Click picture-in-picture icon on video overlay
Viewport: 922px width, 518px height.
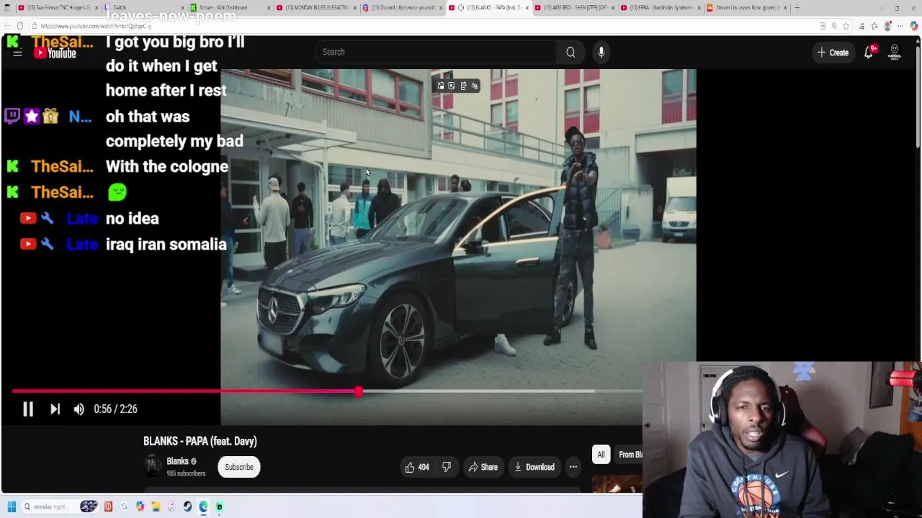click(441, 86)
